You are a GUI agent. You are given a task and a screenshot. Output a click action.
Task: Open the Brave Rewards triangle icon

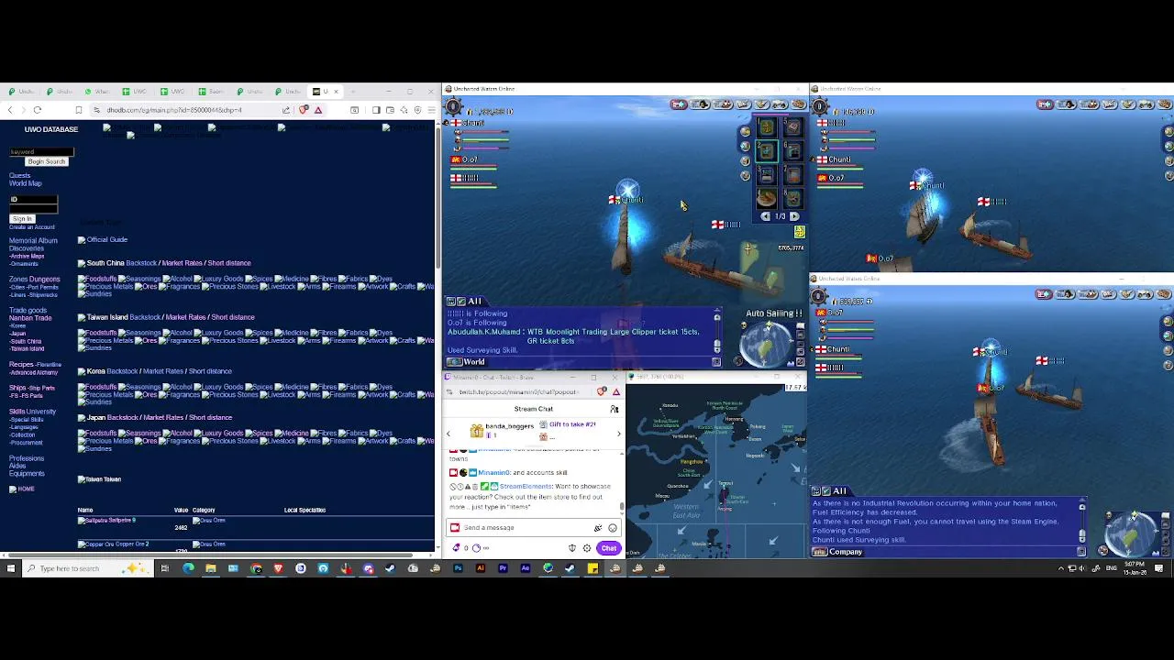pos(318,110)
